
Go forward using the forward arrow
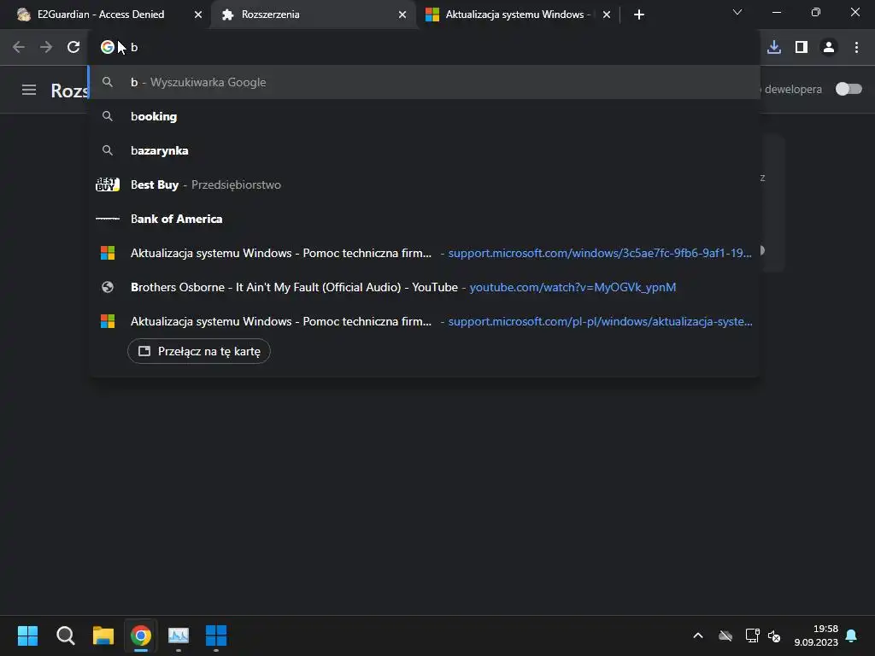pos(46,48)
